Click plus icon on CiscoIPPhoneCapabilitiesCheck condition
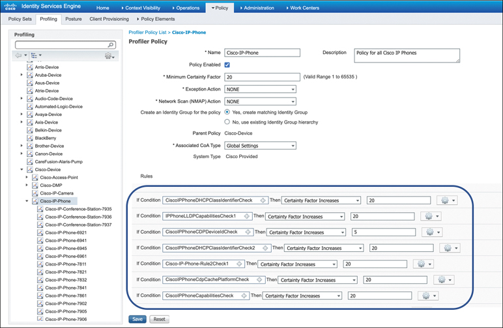The image size is (503, 328). (x=244, y=295)
